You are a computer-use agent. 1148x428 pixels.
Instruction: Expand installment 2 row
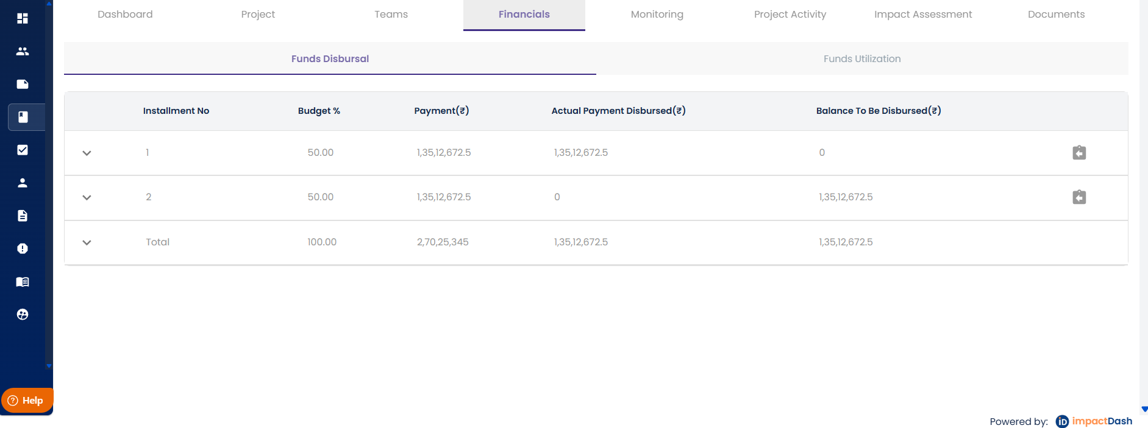pos(87,198)
